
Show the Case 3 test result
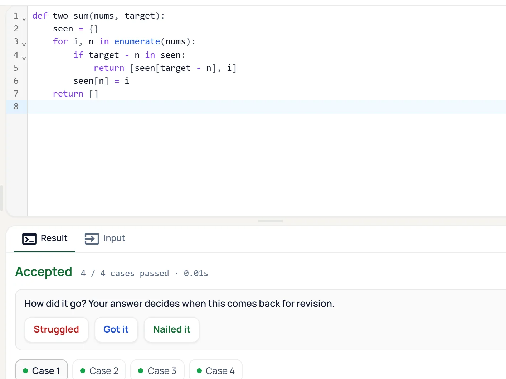click(x=157, y=370)
